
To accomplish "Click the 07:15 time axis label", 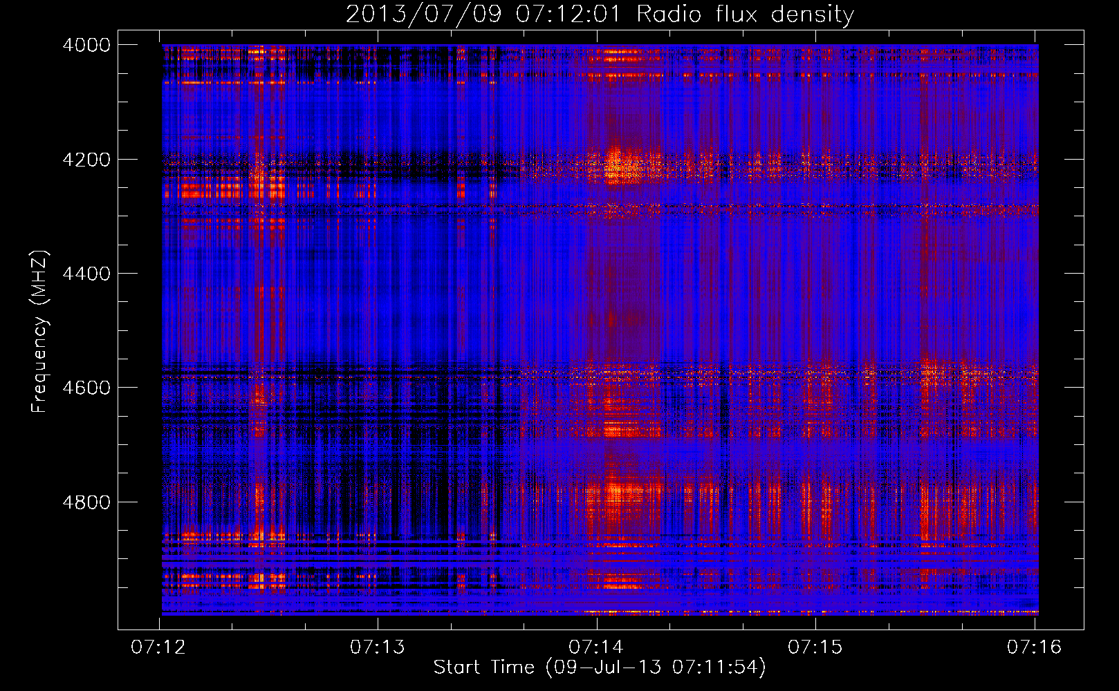I will click(815, 647).
